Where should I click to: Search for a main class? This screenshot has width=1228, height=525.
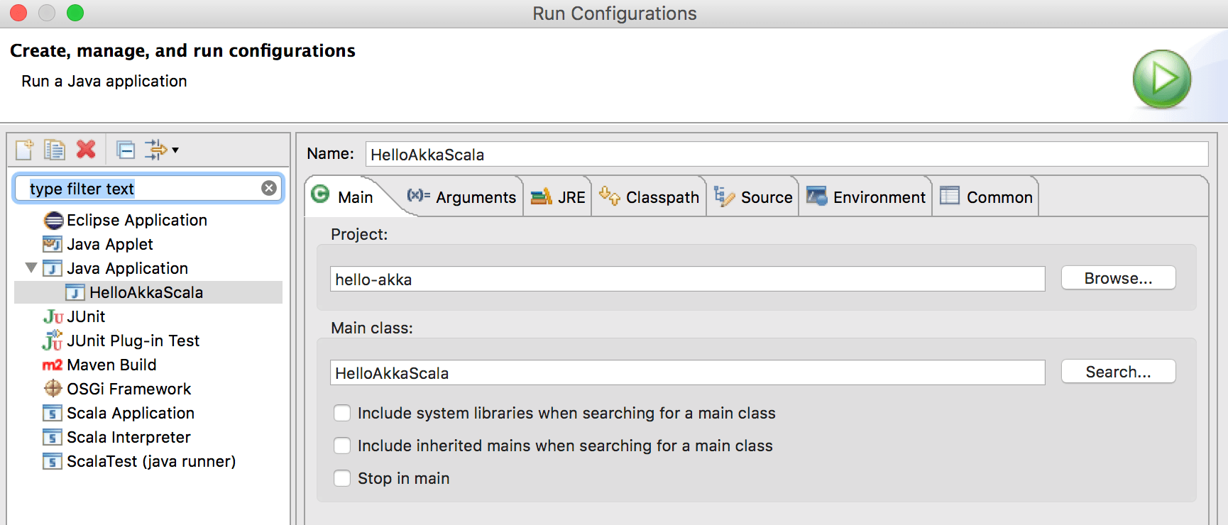pyautogui.click(x=1118, y=372)
